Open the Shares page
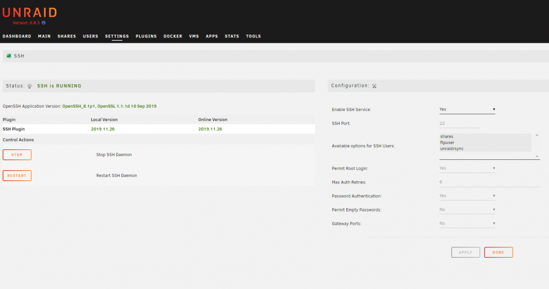549x289 pixels. (66, 36)
